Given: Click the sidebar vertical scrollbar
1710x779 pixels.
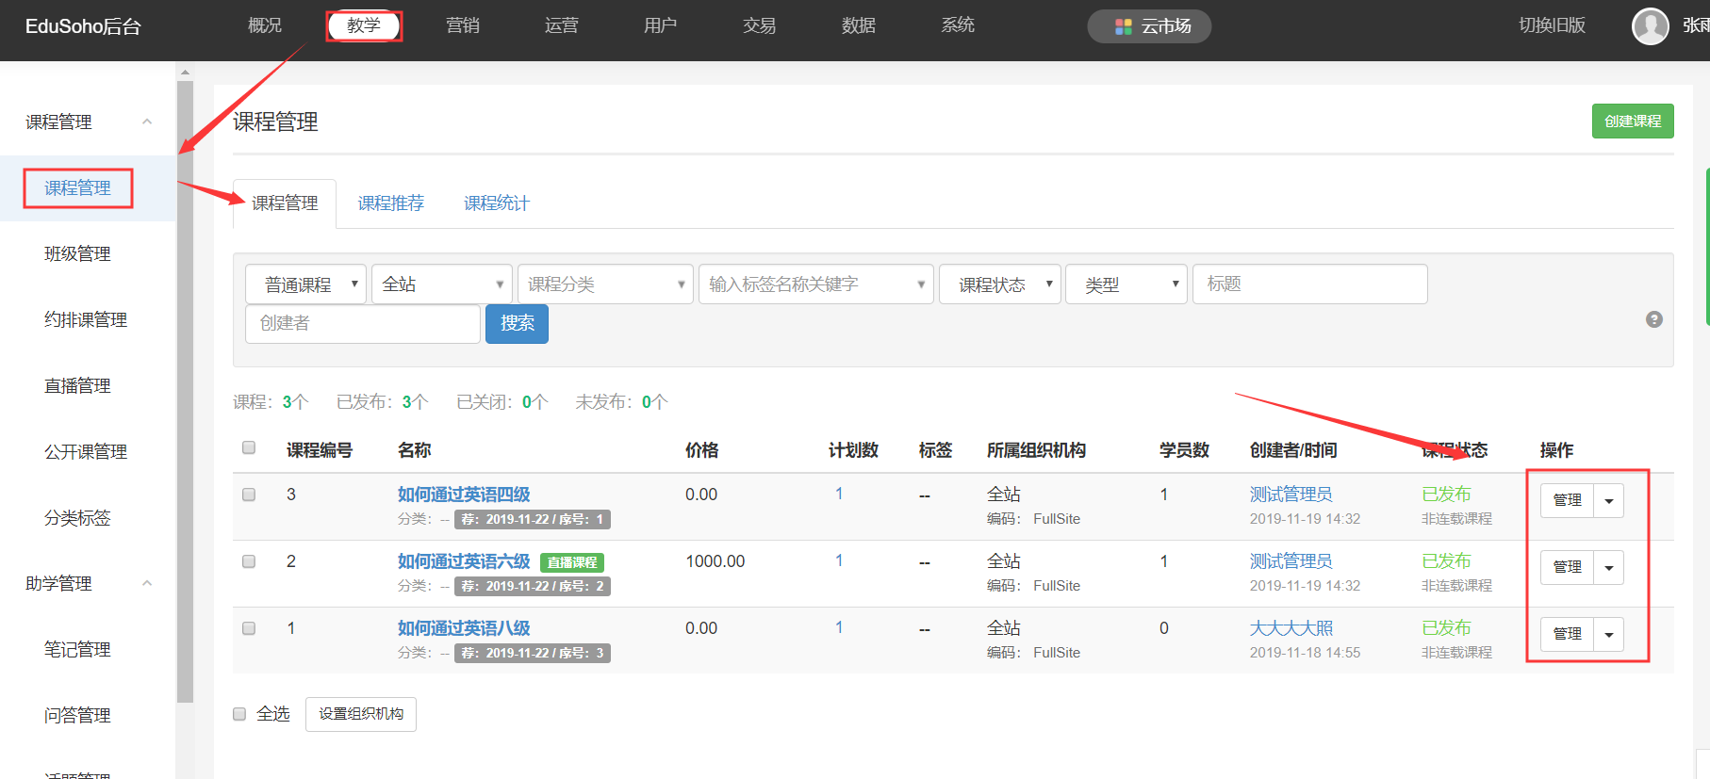Looking at the screenshot, I should pos(185,377).
